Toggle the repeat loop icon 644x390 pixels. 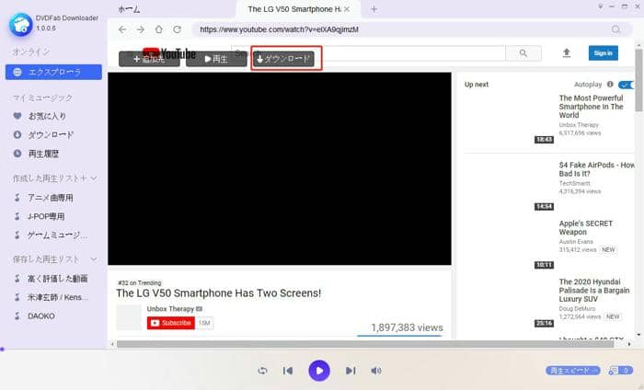pos(262,371)
